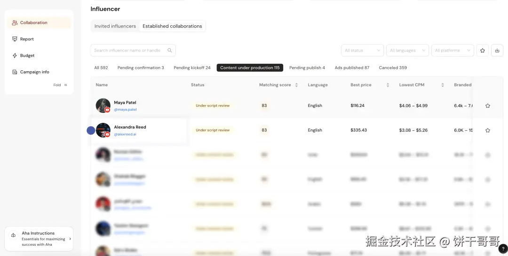Click Alexandra Reed's Under script review status
The height and width of the screenshot is (256, 508).
213,130
